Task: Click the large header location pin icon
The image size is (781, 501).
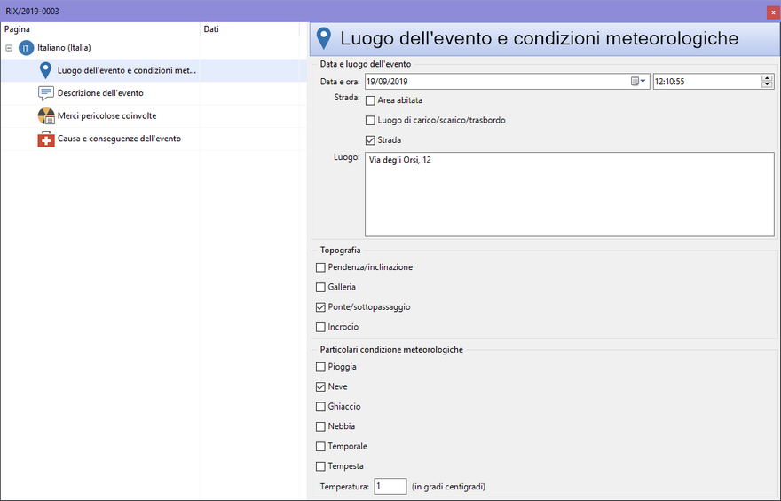Action: coord(324,38)
